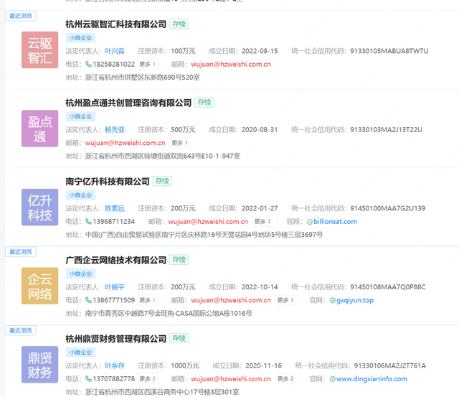Viewport: 459px width, 397px height.
Task: Click legal representative 叶兴淼
Action: click(x=115, y=51)
